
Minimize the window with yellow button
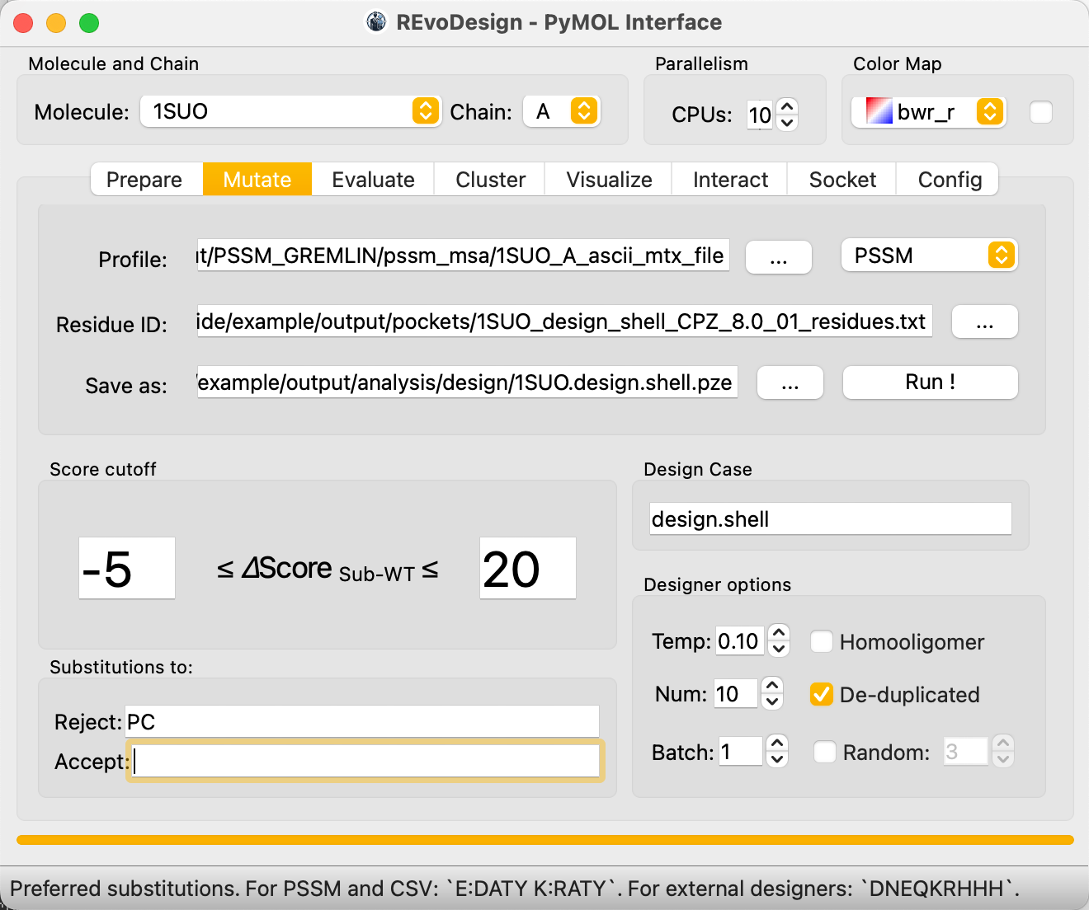click(x=56, y=23)
